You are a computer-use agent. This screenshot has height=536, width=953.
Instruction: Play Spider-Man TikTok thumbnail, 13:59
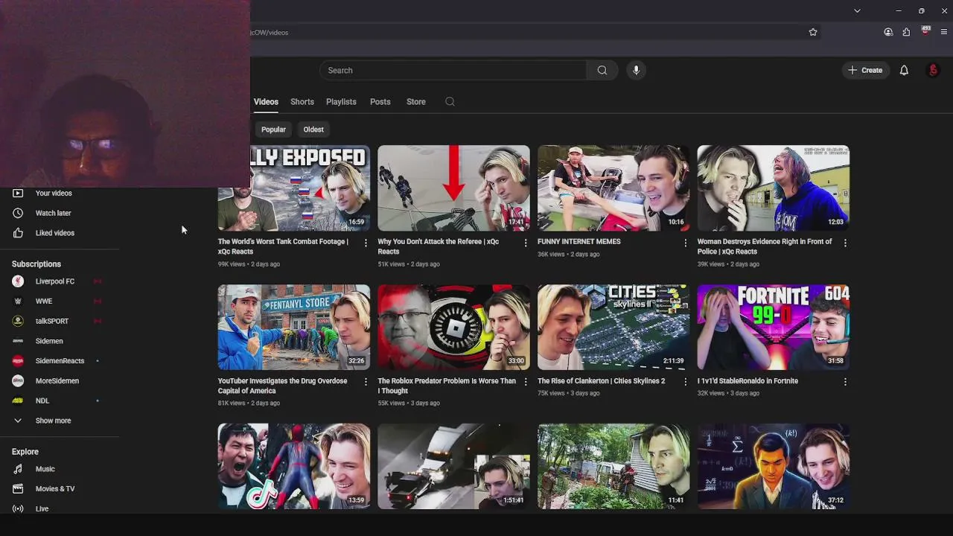[x=294, y=466]
